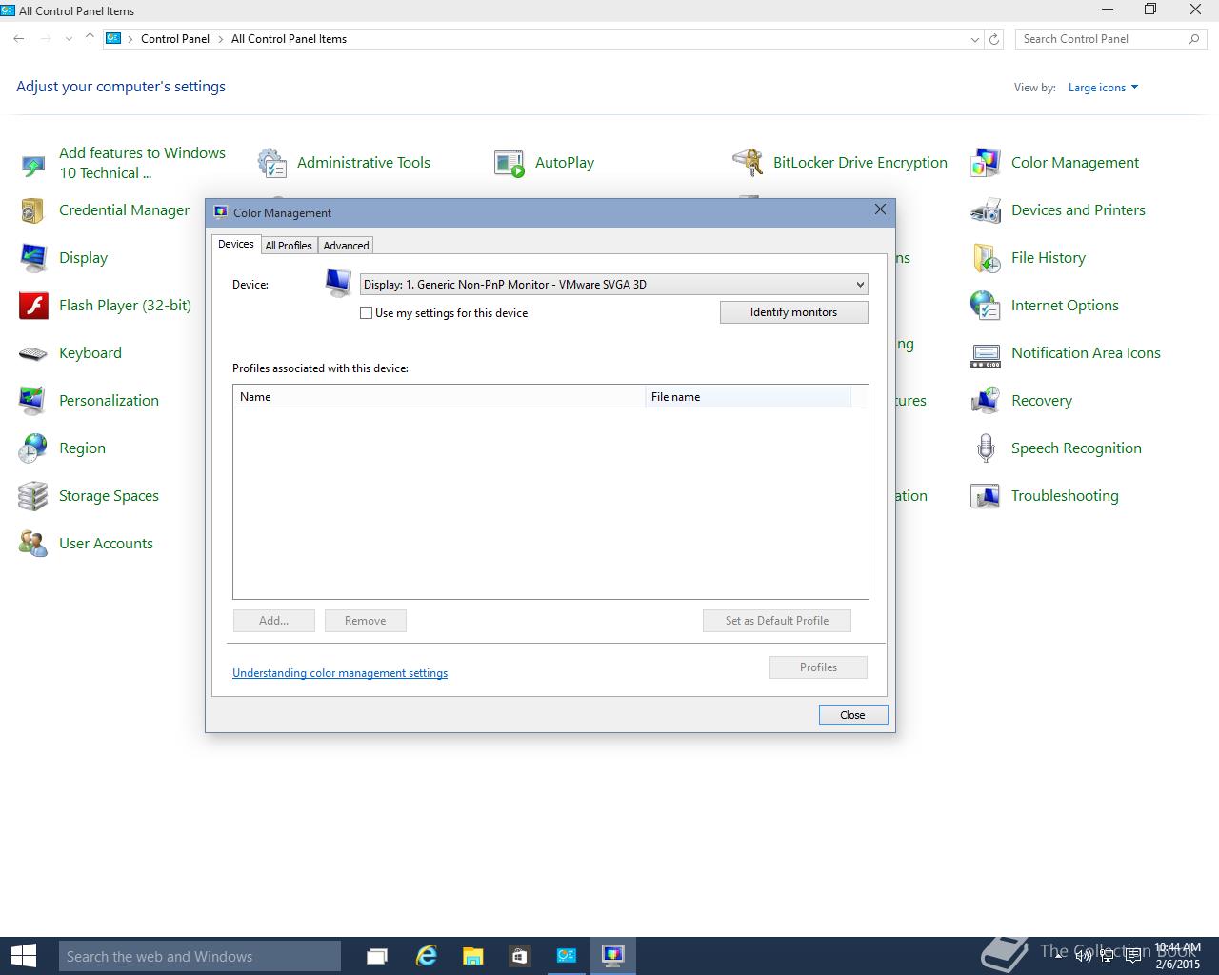Viewport: 1219px width, 975px height.
Task: Open the Region globe icon
Action: pyautogui.click(x=33, y=448)
